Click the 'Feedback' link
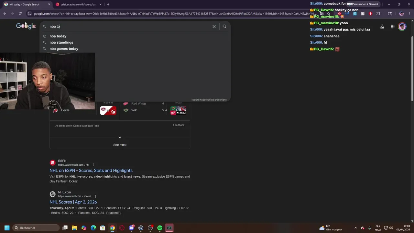The image size is (414, 233). pyautogui.click(x=179, y=125)
